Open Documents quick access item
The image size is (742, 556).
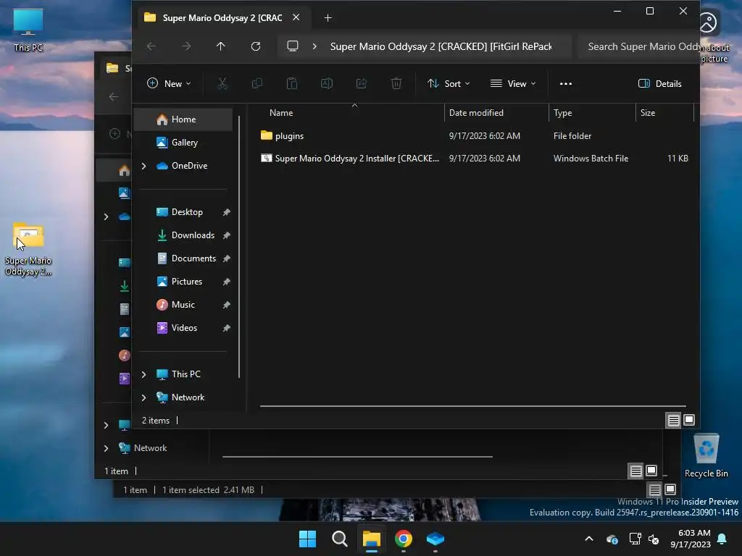click(183, 258)
